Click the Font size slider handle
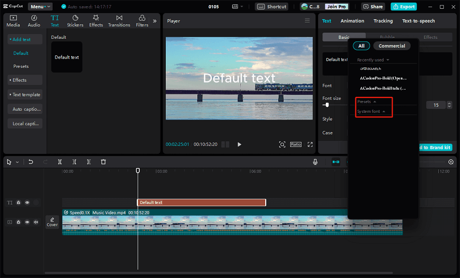 click(x=327, y=105)
